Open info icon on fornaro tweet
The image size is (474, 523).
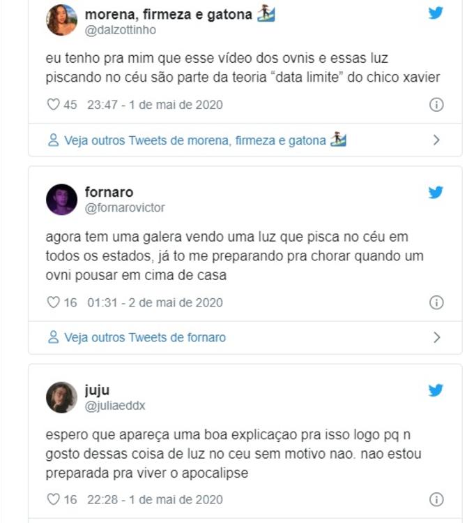point(436,302)
